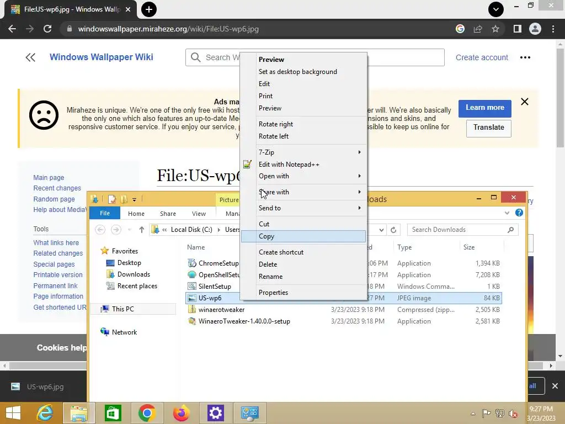Select Properties in context menu
Image resolution: width=565 pixels, height=424 pixels.
(303, 293)
